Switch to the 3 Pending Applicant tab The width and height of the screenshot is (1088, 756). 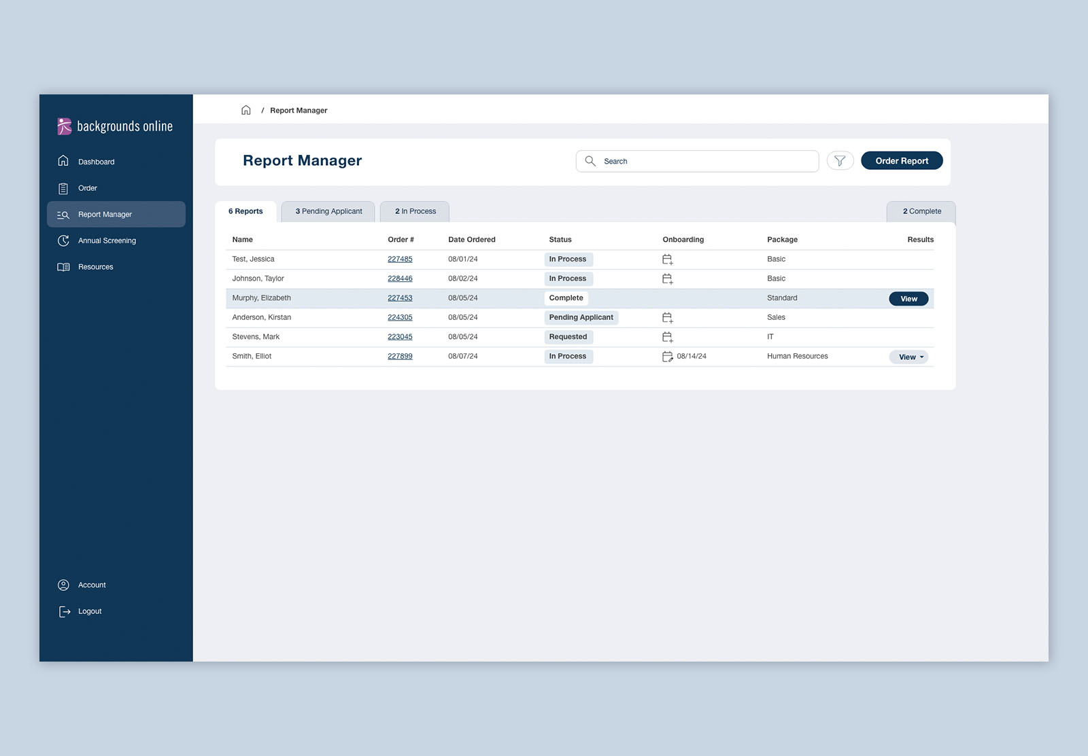(x=328, y=211)
